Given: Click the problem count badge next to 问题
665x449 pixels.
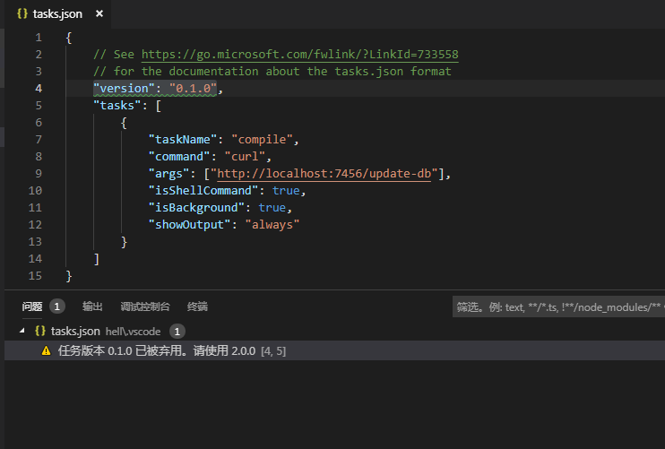Looking at the screenshot, I should coord(57,307).
